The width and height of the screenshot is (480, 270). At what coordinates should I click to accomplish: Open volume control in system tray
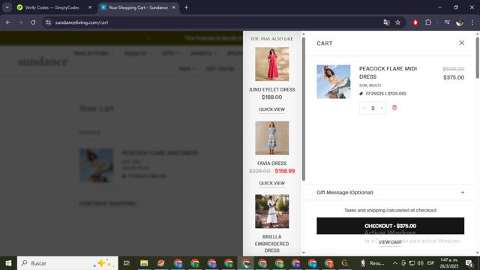(420, 263)
